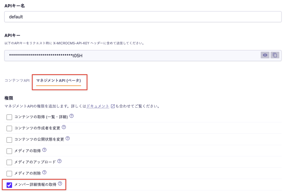
Task: Switch to the コンテンツAPI tab
Action: pyautogui.click(x=17, y=81)
